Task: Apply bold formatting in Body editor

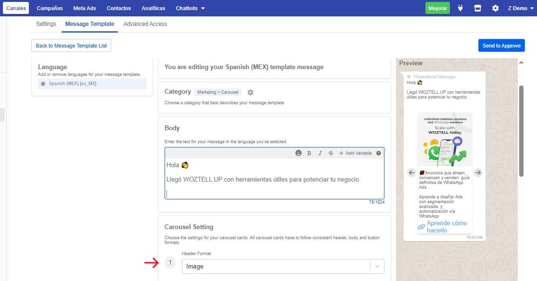Action: (309, 153)
